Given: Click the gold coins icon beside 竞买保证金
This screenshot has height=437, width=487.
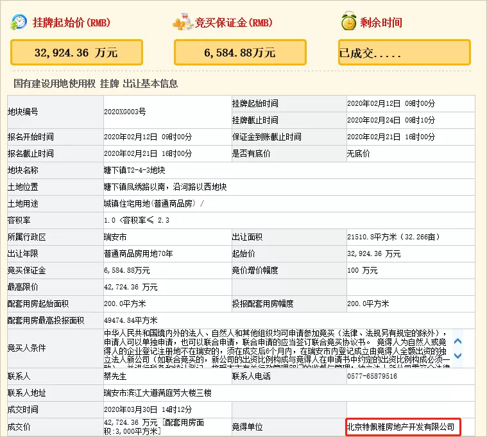Looking at the screenshot, I should tap(184, 22).
